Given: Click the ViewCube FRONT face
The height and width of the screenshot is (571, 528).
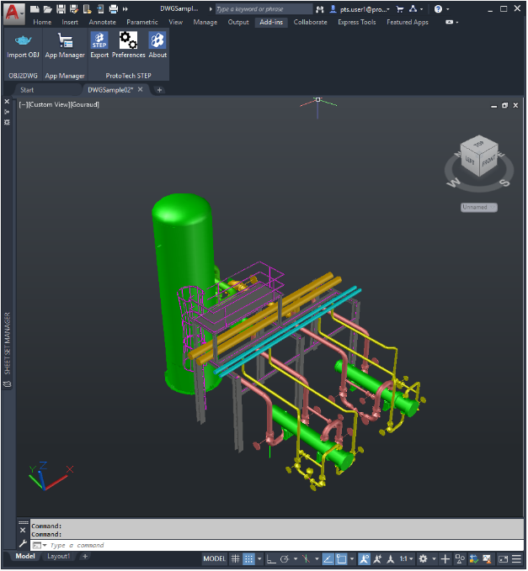Looking at the screenshot, I should click(x=488, y=161).
